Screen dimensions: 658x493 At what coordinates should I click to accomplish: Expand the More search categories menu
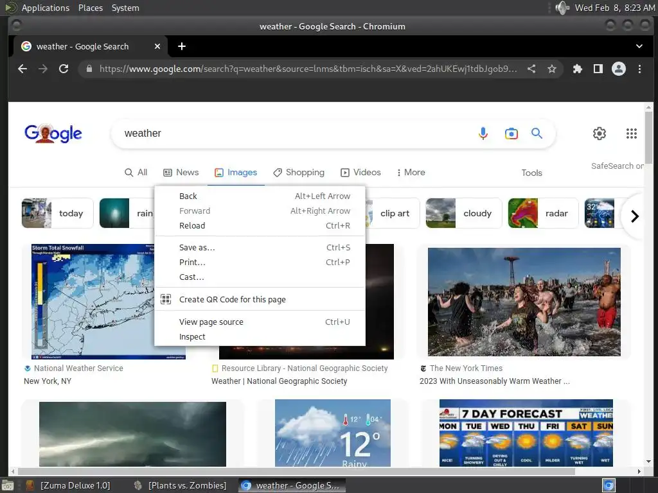411,172
